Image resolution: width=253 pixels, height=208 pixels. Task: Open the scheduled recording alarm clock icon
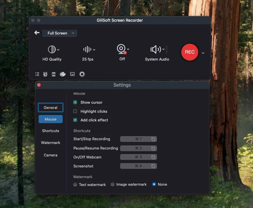45,74
